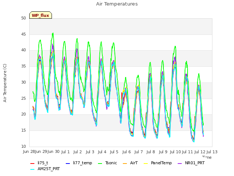Toggle the li75_t legend entry
The width and height of the screenshot is (234, 176).
[x=39, y=163]
